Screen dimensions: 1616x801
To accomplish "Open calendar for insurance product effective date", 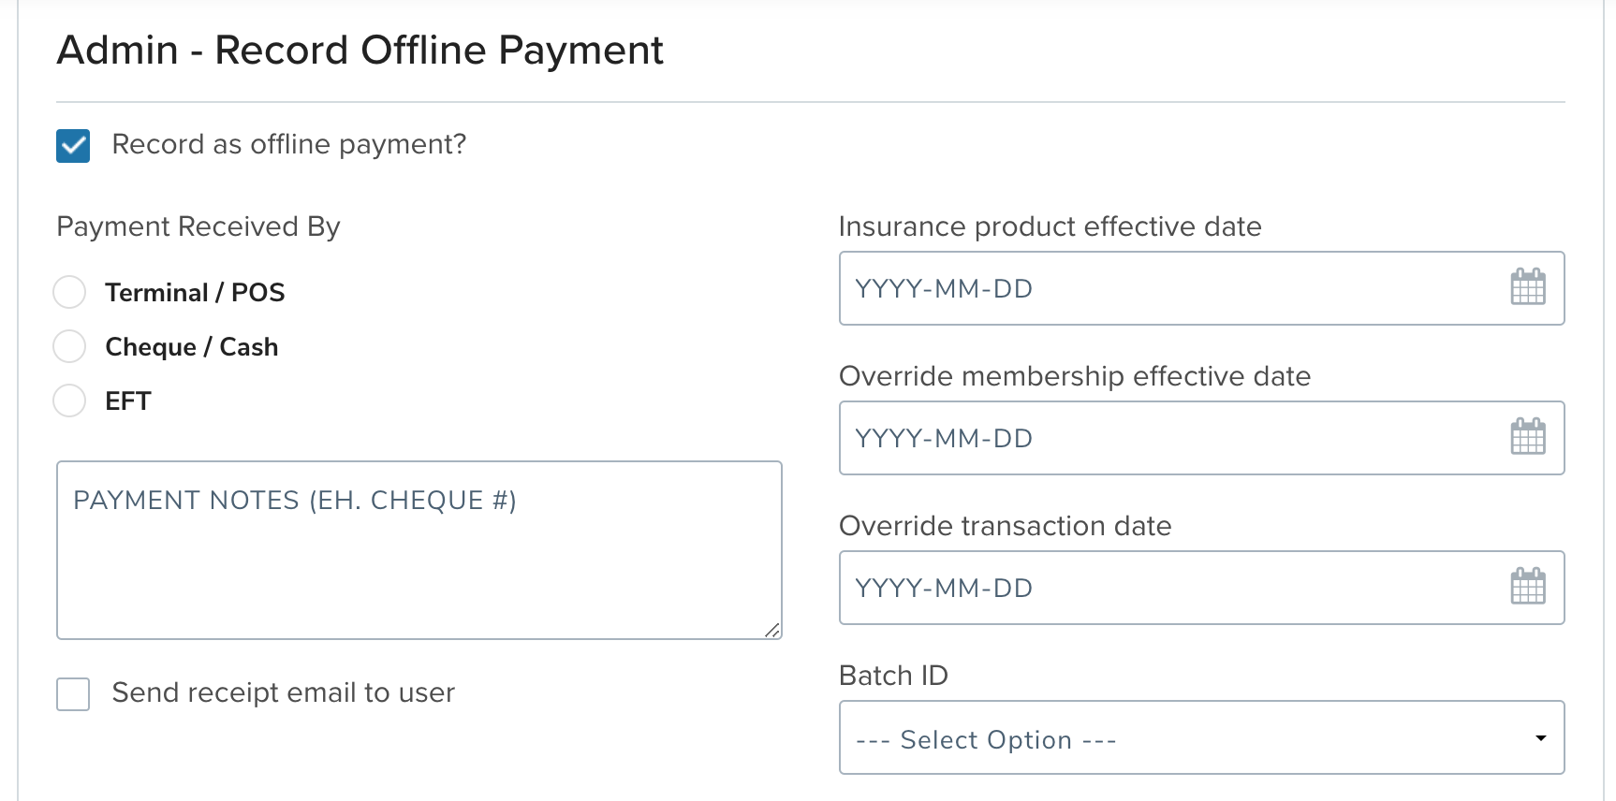I will click(x=1527, y=287).
